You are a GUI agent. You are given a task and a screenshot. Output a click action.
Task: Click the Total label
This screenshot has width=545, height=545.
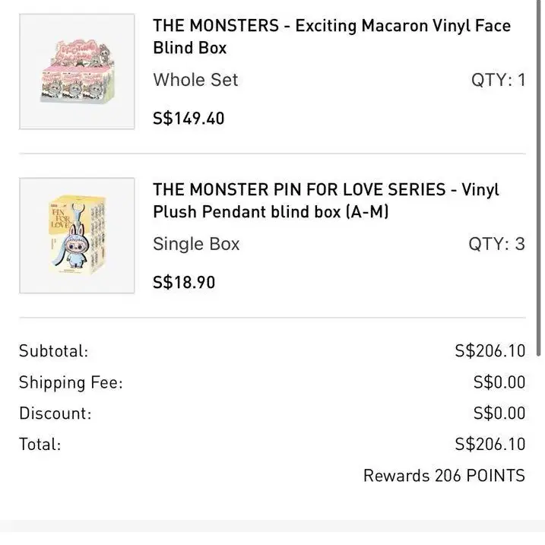(40, 445)
